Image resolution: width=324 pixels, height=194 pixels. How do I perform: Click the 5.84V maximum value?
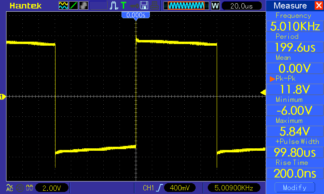pyautogui.click(x=295, y=131)
